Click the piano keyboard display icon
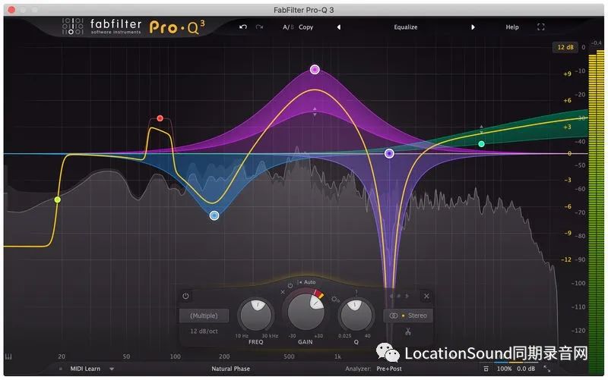The height and width of the screenshot is (380, 608). coord(8,356)
